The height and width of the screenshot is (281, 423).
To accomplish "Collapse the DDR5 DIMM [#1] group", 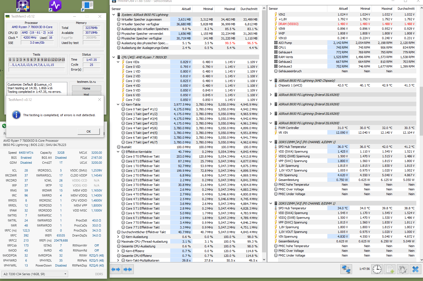I will pyautogui.click(x=271, y=142).
